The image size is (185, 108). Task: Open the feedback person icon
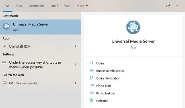(168, 6)
